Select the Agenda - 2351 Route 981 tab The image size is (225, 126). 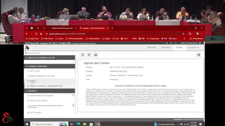pyautogui.click(x=94, y=28)
